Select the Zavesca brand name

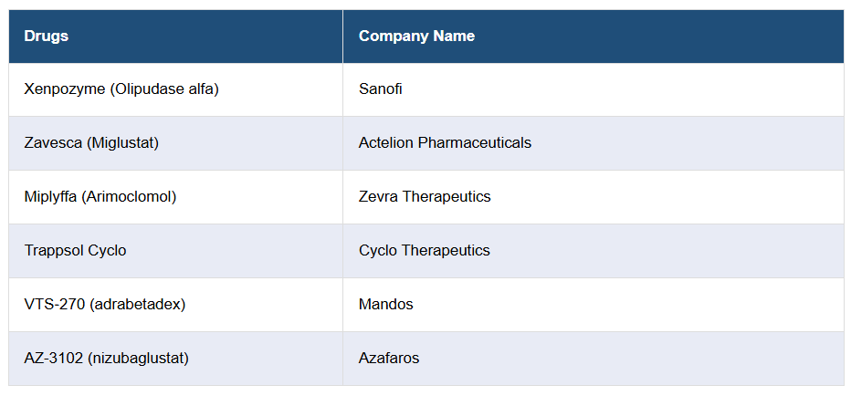point(53,143)
